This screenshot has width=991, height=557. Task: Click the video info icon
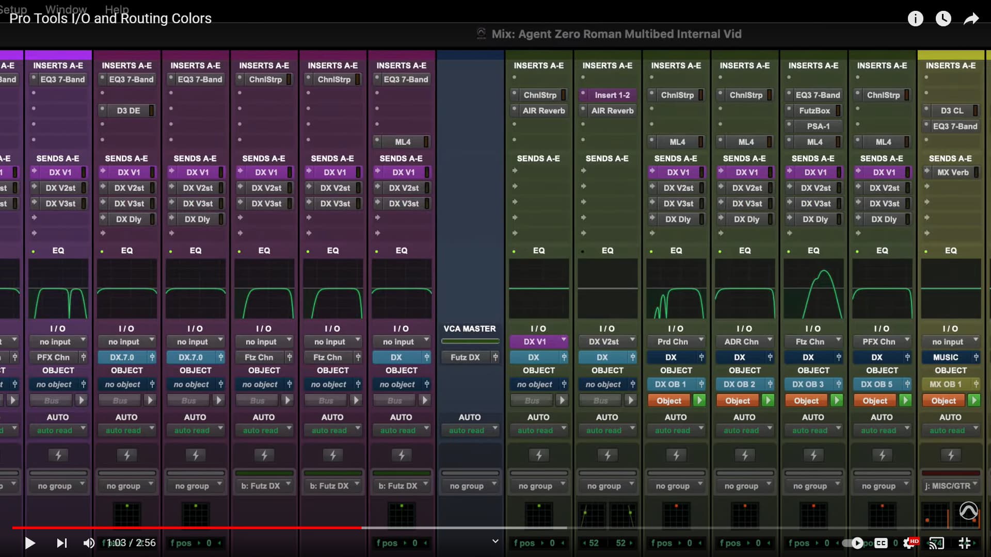coord(915,19)
